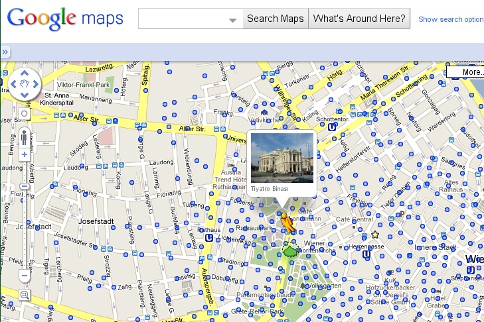Click the circle button below pan control
484x322 pixels.
25,114
